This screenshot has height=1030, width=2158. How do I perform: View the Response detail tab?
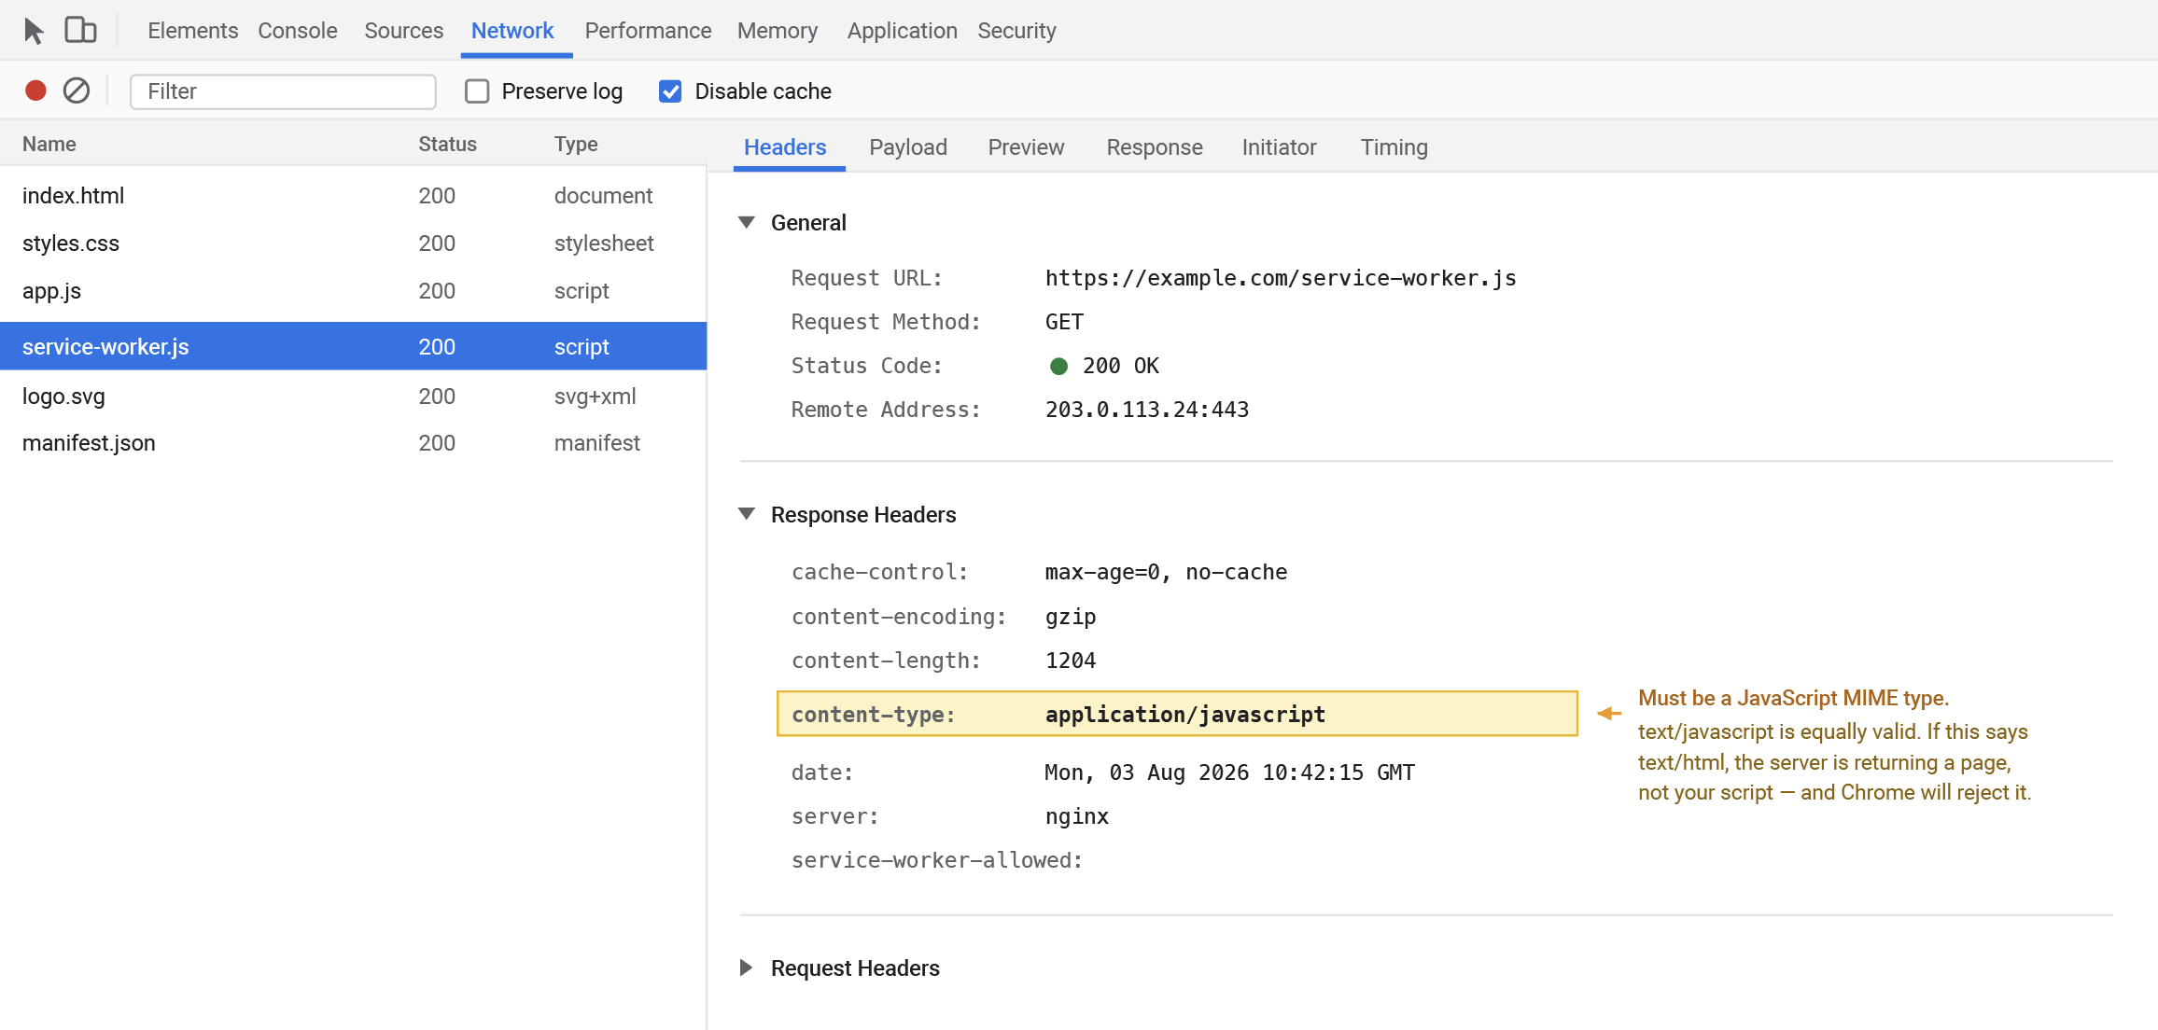tap(1155, 147)
